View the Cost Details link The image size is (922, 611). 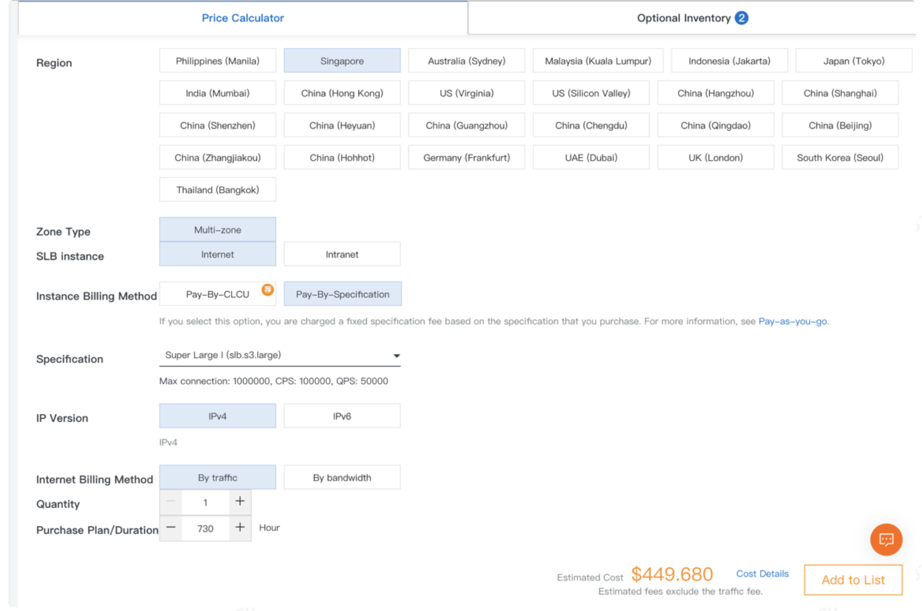tap(762, 573)
